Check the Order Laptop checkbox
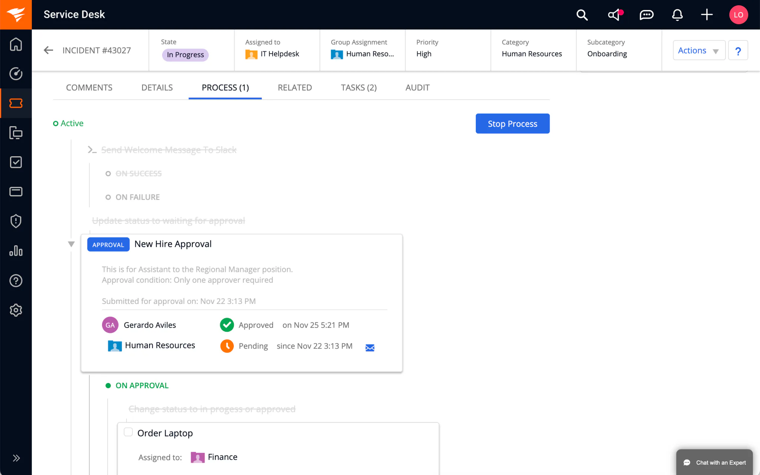 click(x=128, y=432)
